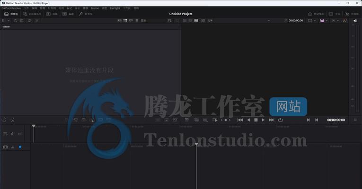Open the timeline resolution dropdown

(x=312, y=20)
